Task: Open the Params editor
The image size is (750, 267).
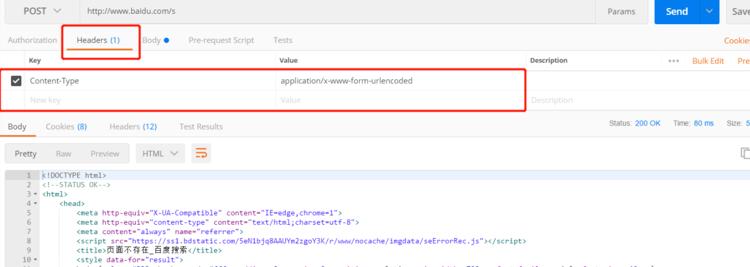Action: [x=621, y=12]
